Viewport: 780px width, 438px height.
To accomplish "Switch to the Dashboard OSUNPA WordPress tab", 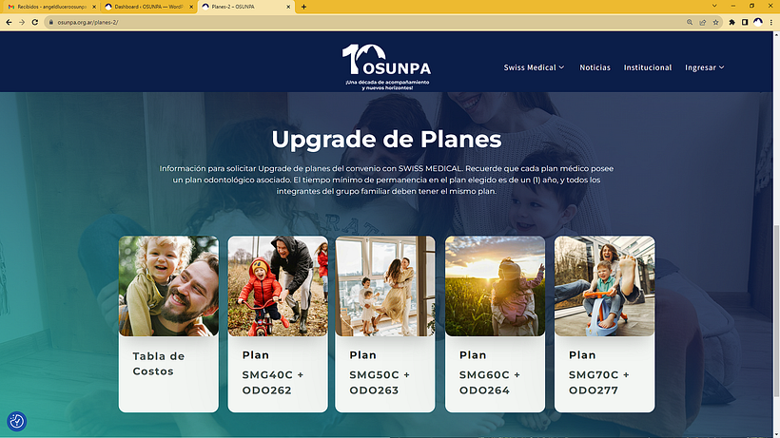I will point(148,7).
